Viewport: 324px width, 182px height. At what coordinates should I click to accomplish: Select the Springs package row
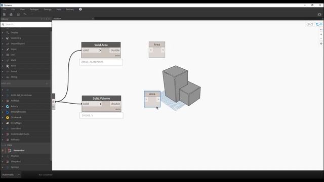(x=26, y=167)
